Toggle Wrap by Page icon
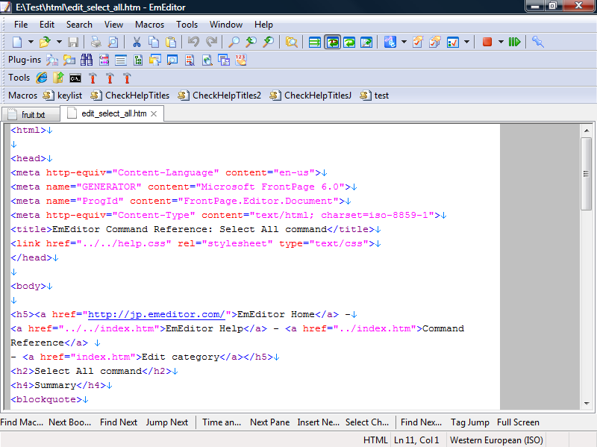The image size is (597, 447). (x=366, y=42)
